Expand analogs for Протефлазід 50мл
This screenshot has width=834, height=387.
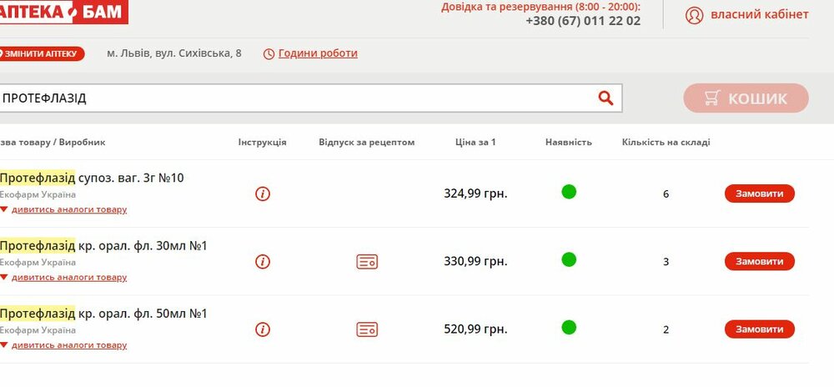click(x=68, y=345)
